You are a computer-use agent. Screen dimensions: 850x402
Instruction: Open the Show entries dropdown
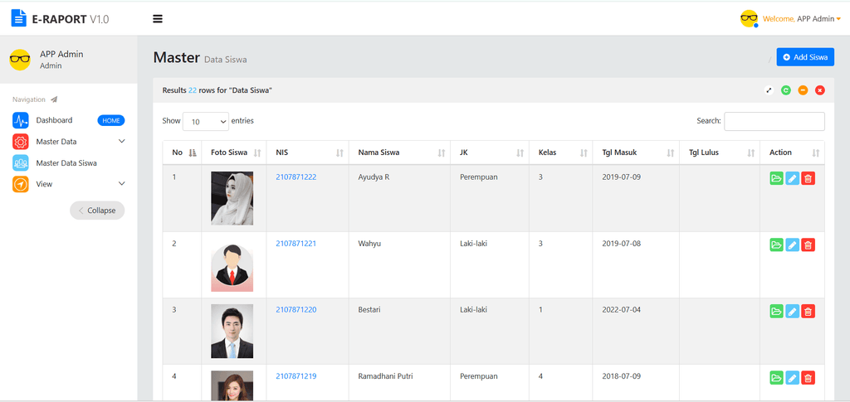coord(206,122)
